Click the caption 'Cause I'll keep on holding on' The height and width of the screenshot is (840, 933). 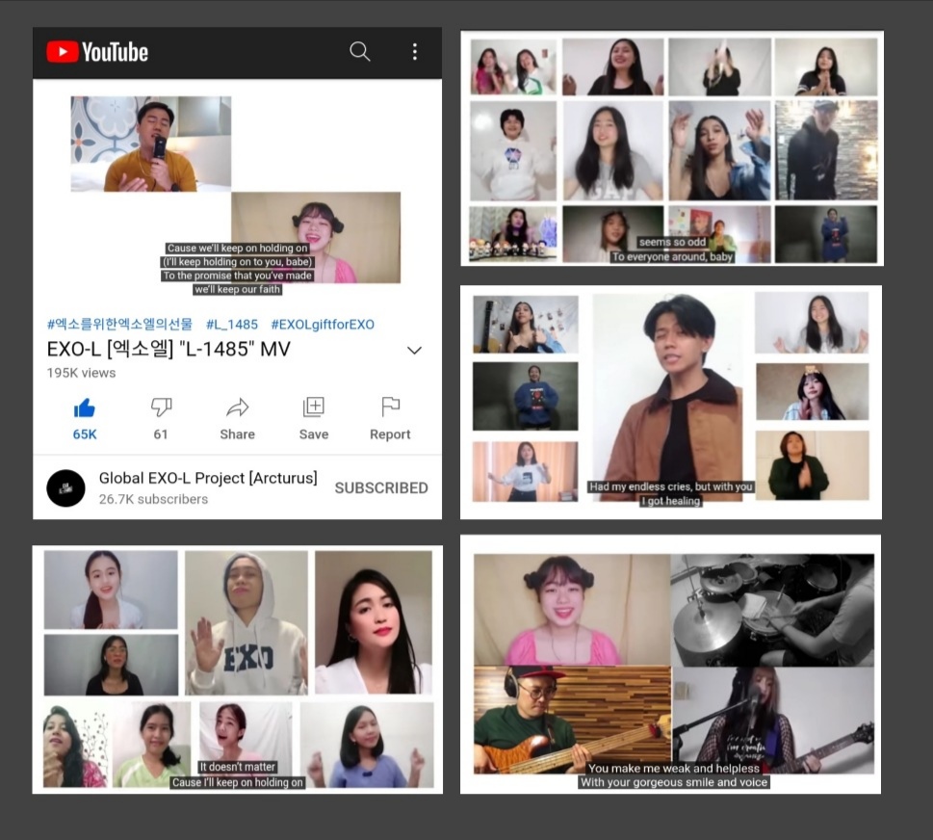click(238, 782)
